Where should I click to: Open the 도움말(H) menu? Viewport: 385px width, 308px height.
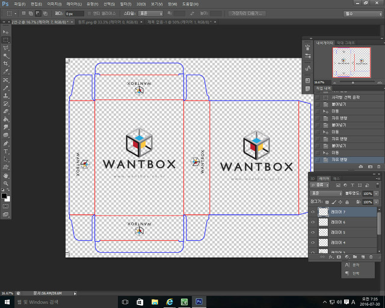(190, 4)
